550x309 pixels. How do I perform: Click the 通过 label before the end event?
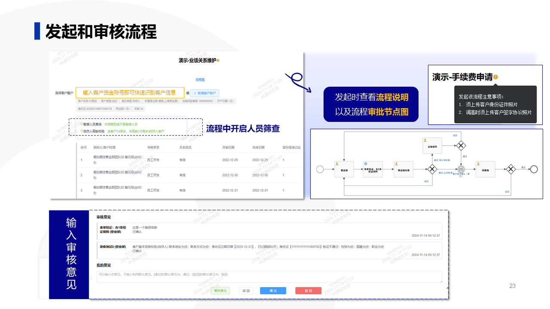523,167
